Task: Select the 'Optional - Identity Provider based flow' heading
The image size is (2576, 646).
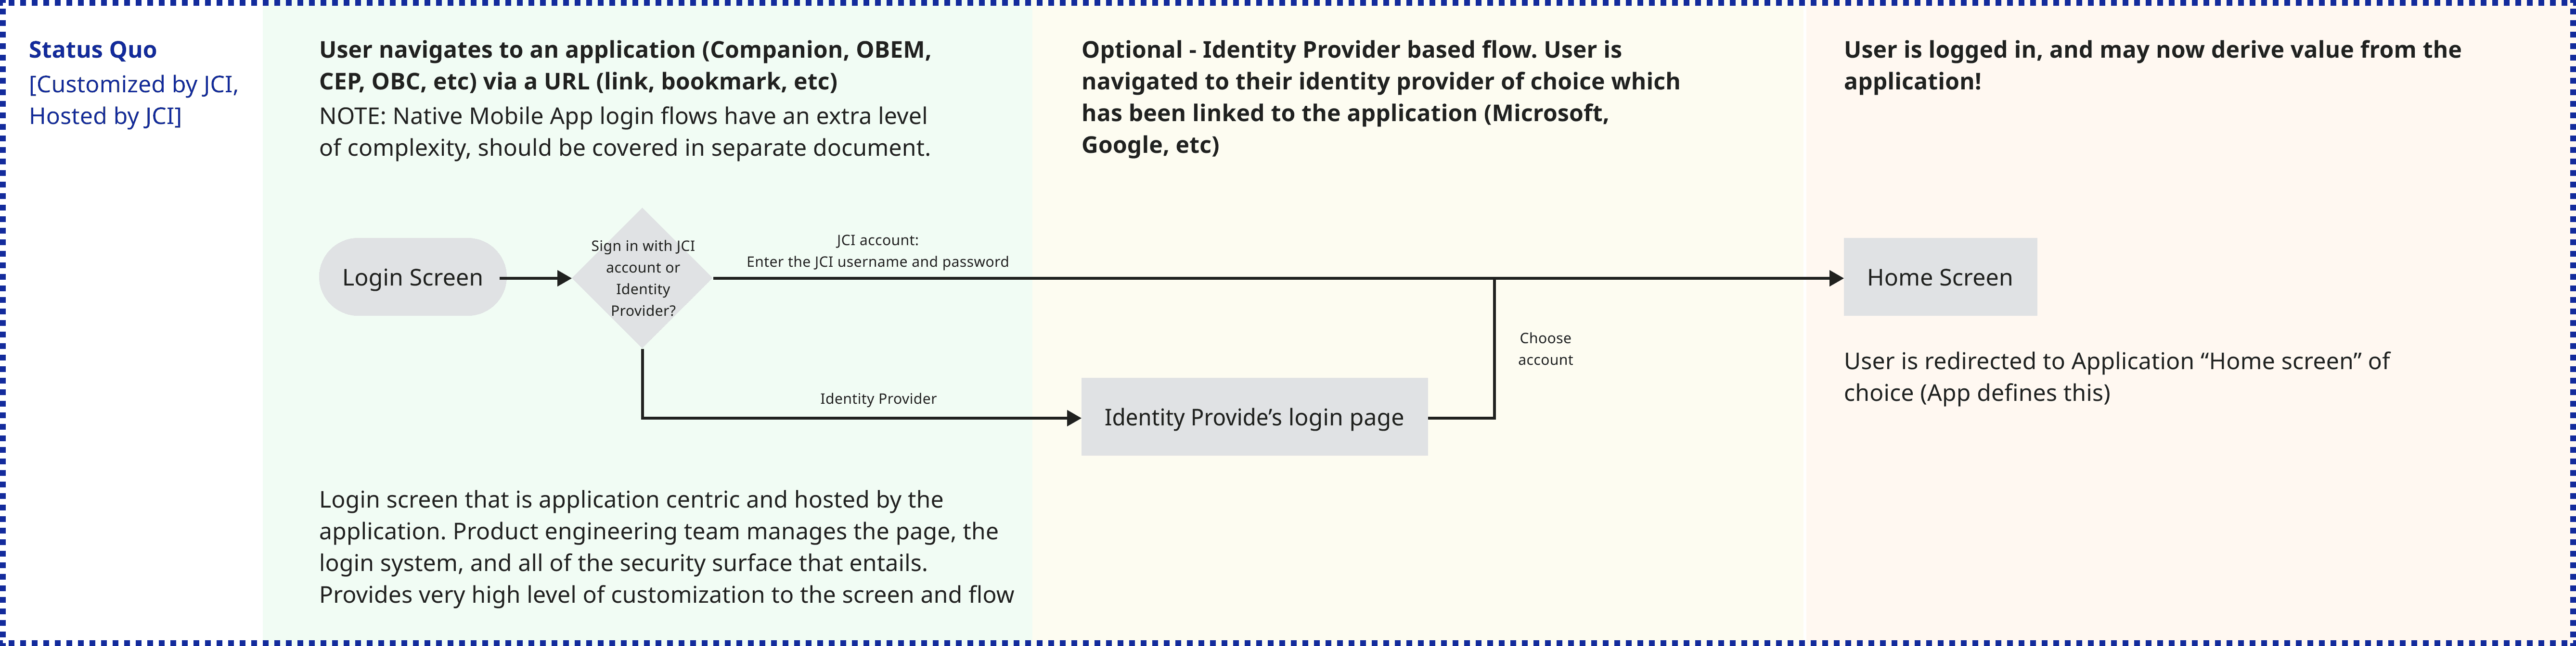Action: click(x=1380, y=97)
